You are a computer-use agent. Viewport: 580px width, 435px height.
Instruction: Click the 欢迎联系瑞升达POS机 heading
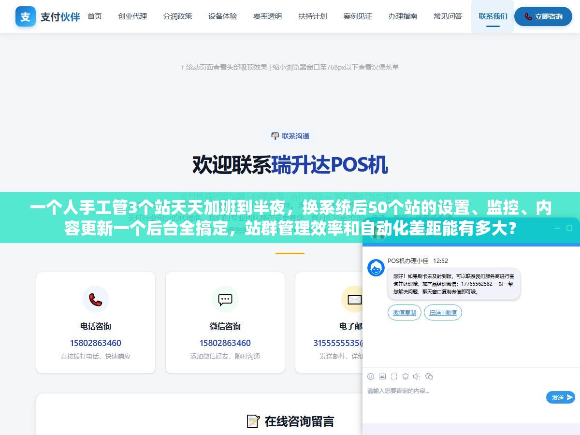tap(290, 165)
